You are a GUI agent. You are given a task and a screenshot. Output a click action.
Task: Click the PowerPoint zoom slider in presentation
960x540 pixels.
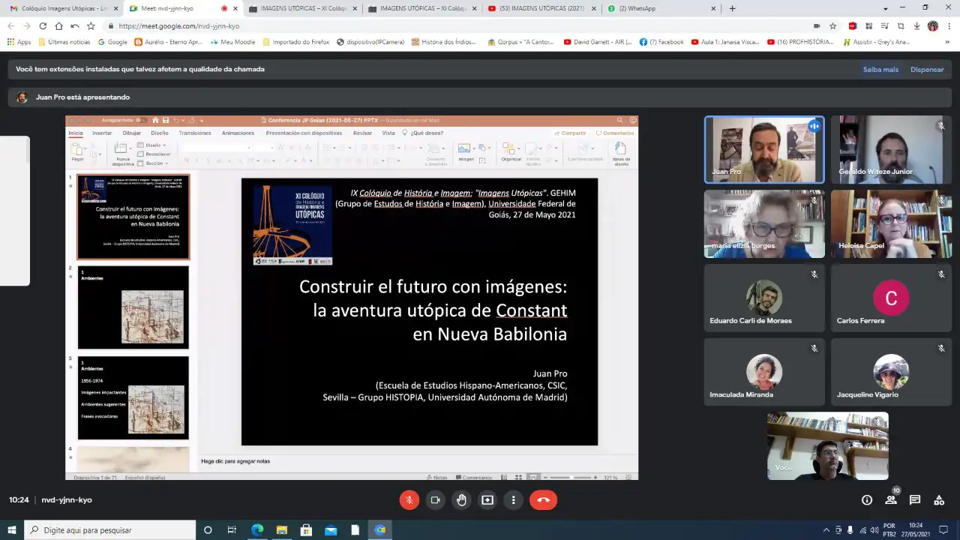pyautogui.click(x=571, y=477)
